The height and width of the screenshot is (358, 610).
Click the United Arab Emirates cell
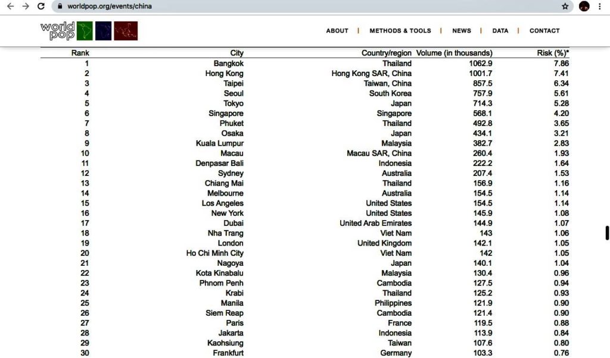(x=375, y=223)
